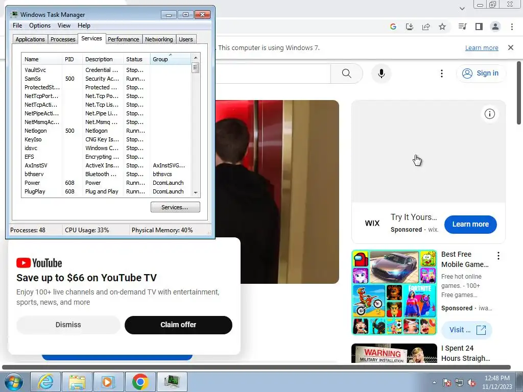Open the Options menu in Task Manager

pos(40,26)
